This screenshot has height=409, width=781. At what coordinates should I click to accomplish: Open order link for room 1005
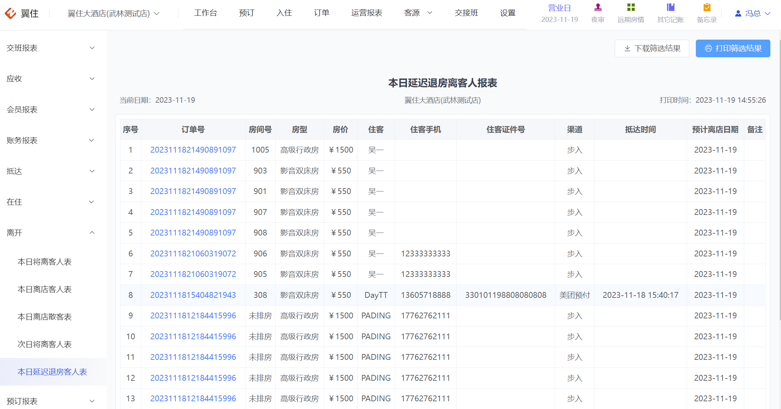[193, 150]
